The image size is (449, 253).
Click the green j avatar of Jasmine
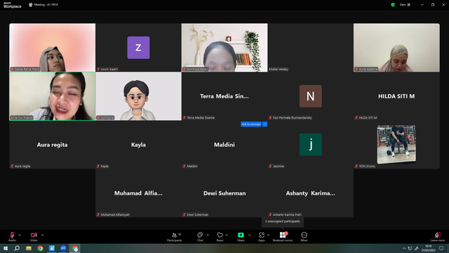click(310, 145)
